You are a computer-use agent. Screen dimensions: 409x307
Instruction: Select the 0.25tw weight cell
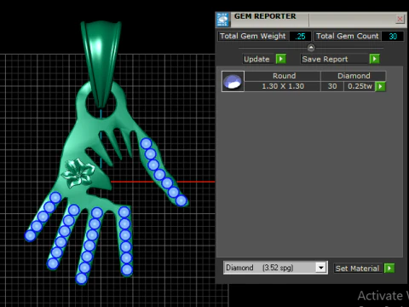pyautogui.click(x=360, y=86)
